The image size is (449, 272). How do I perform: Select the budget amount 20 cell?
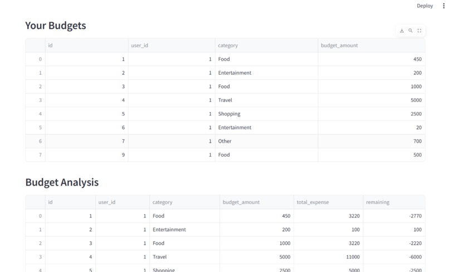pyautogui.click(x=372, y=127)
